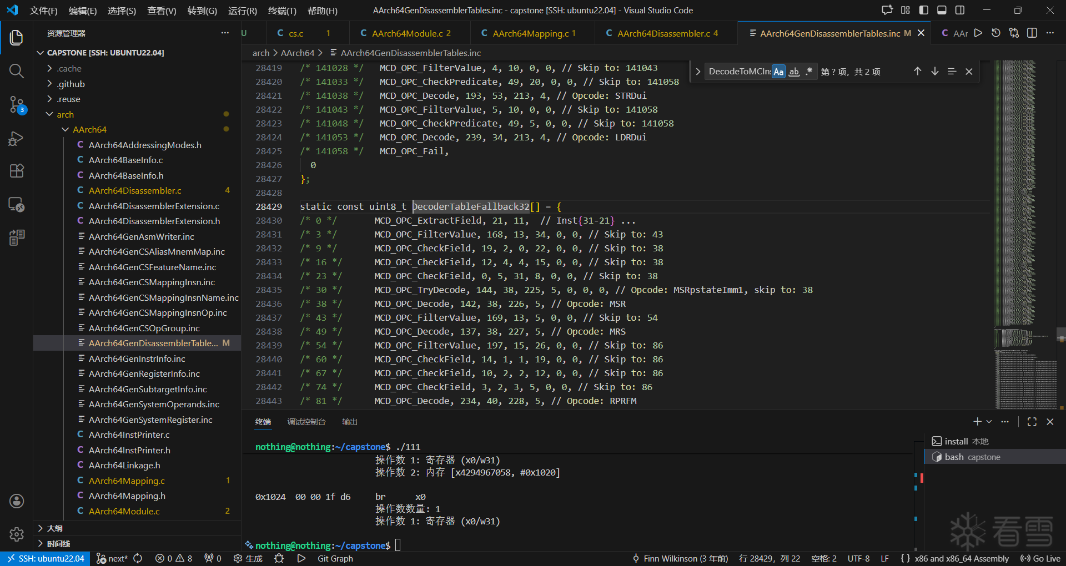Screen dimensions: 1066x566
Task: Switch to AArch64Mapping.c tab
Action: coord(532,33)
